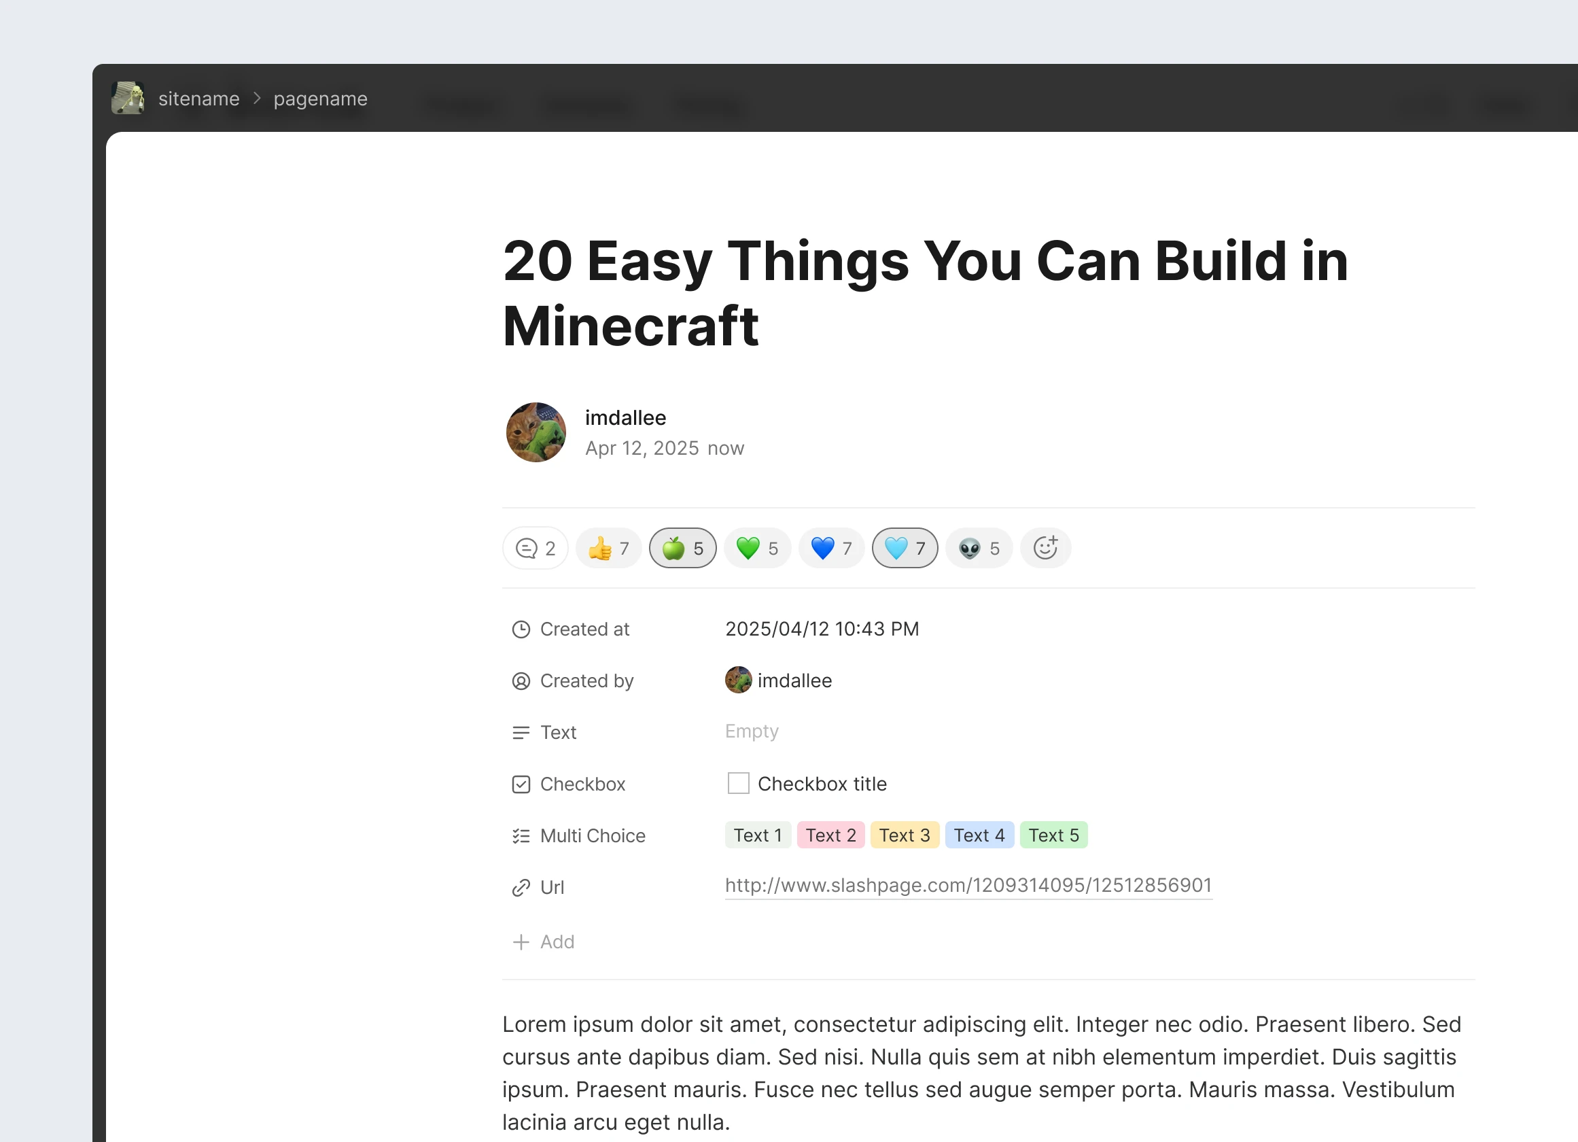Add a new property with Add
The height and width of the screenshot is (1142, 1578).
544,942
